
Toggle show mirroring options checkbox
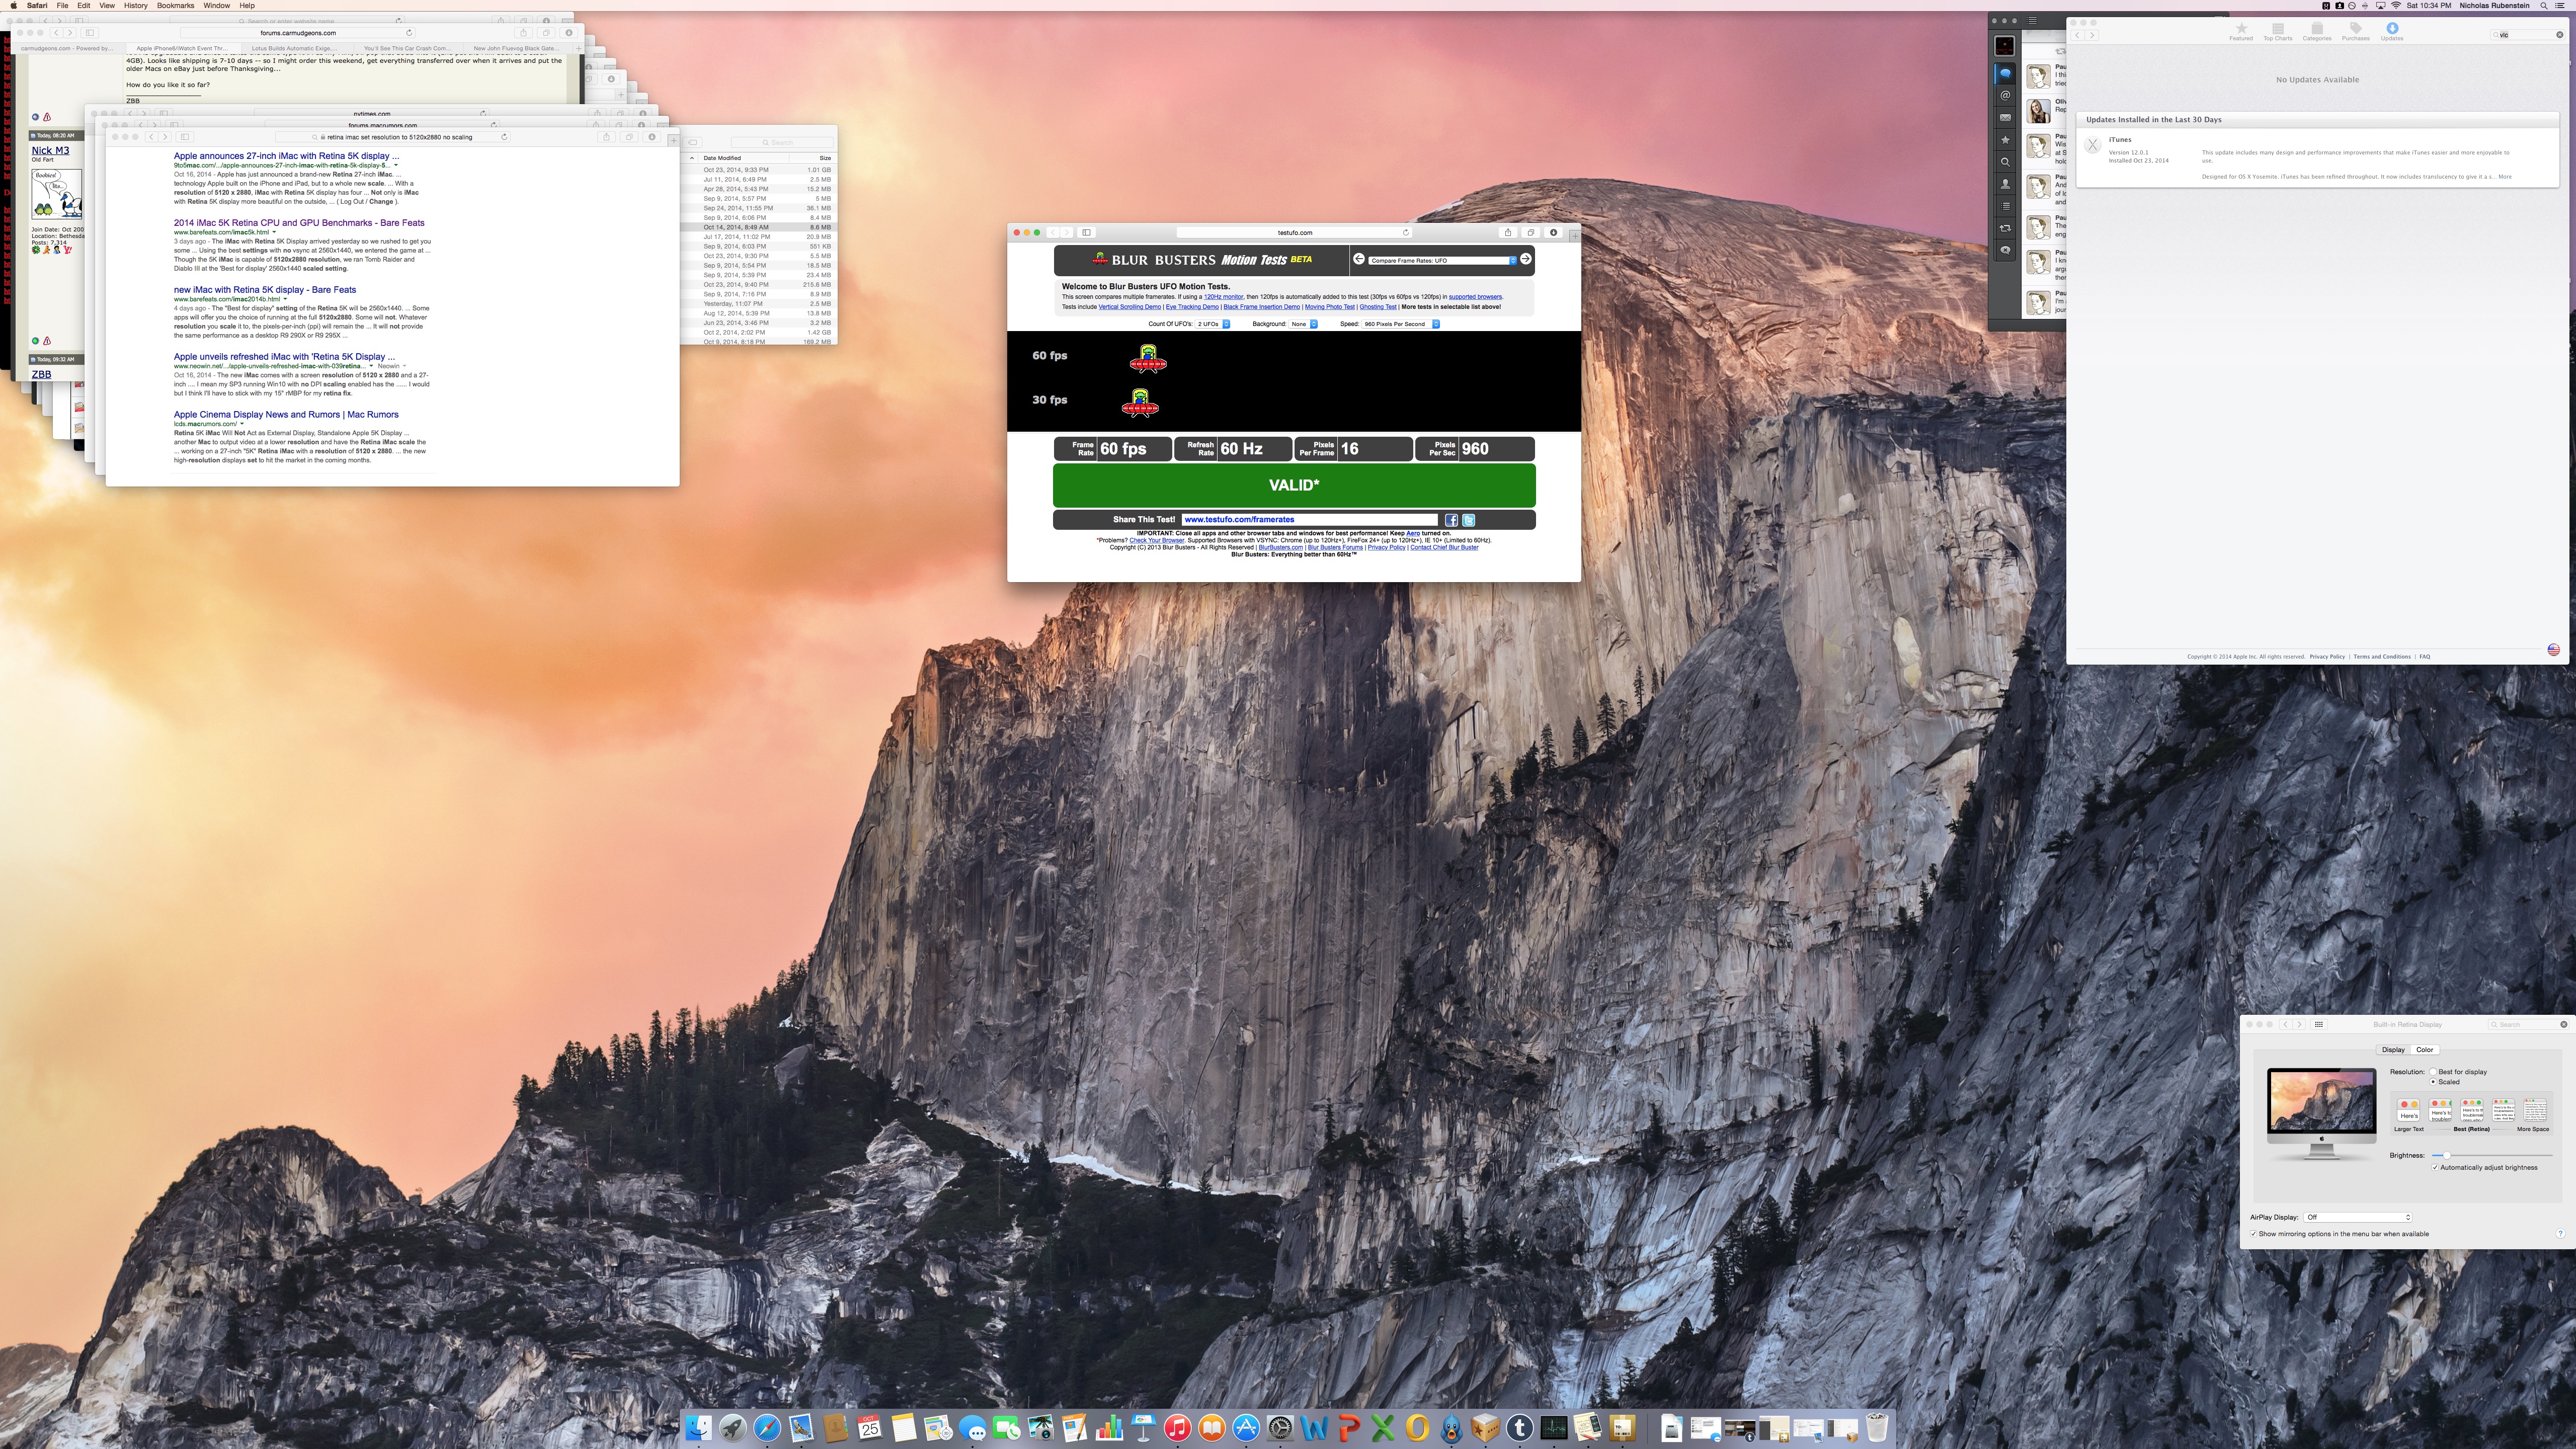tap(2254, 1234)
